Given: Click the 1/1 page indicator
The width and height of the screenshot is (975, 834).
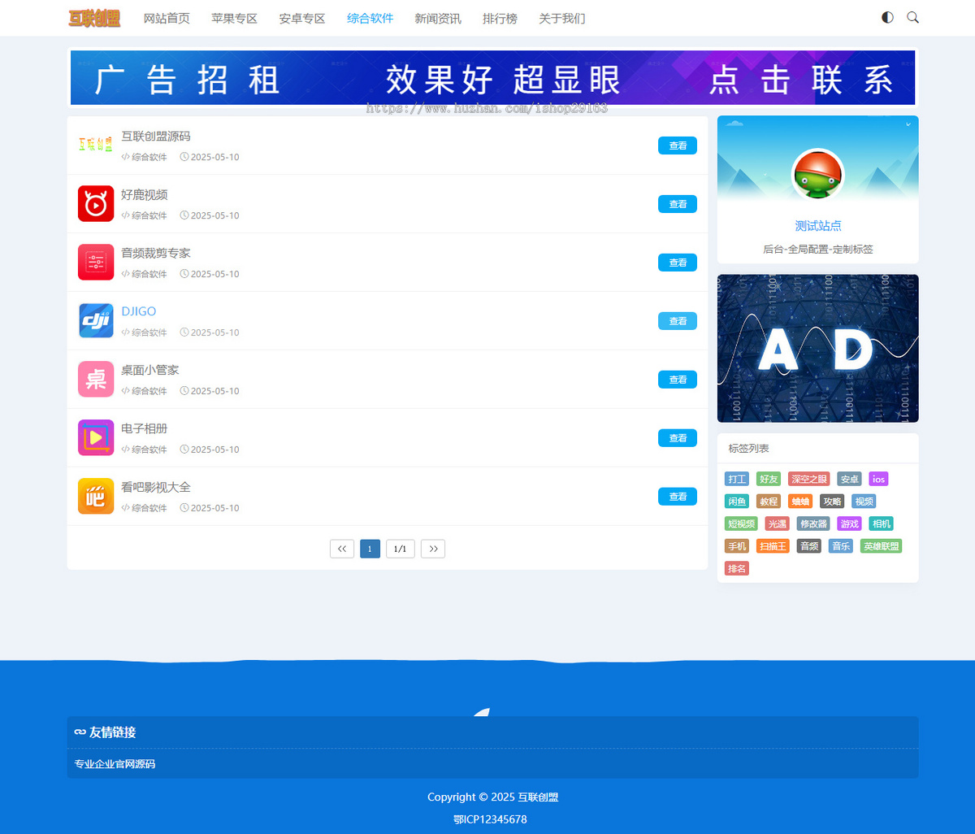Looking at the screenshot, I should [x=401, y=549].
